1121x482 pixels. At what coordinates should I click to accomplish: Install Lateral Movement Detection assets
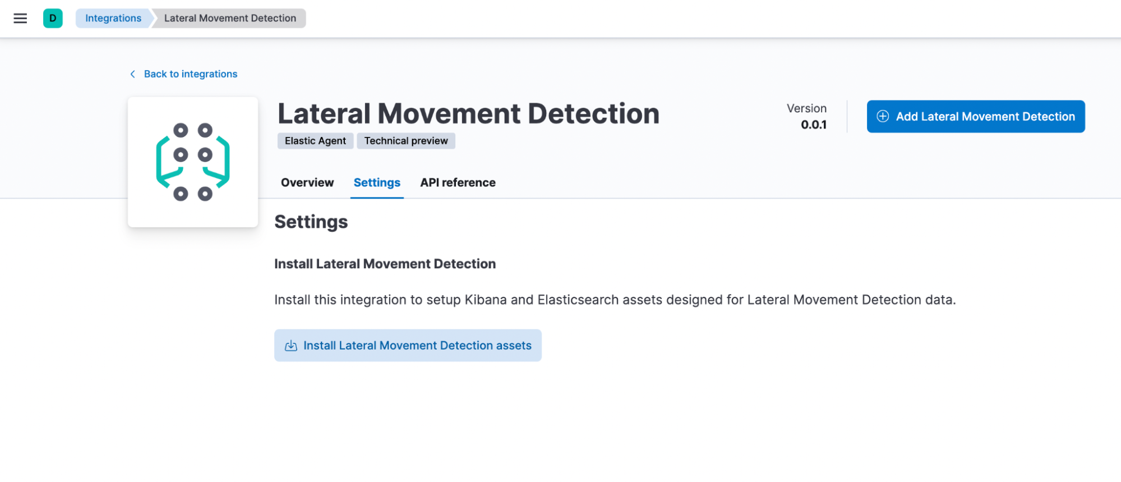[x=408, y=346]
